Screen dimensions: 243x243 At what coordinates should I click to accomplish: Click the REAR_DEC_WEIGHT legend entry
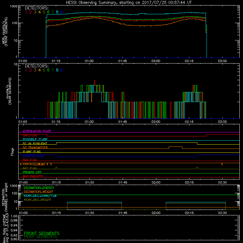click(37, 200)
